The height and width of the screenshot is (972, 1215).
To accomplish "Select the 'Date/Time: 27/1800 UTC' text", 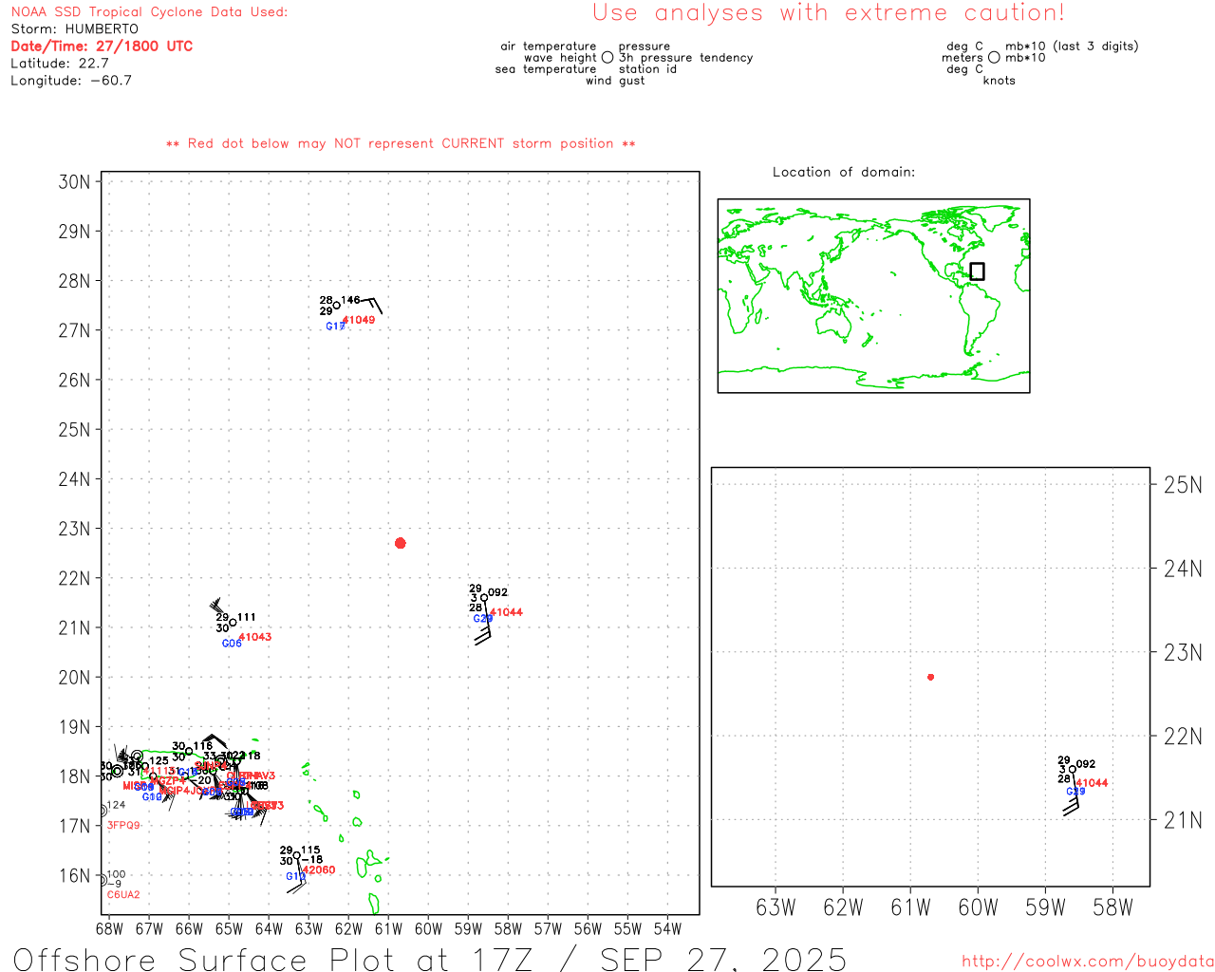I will 102,46.
